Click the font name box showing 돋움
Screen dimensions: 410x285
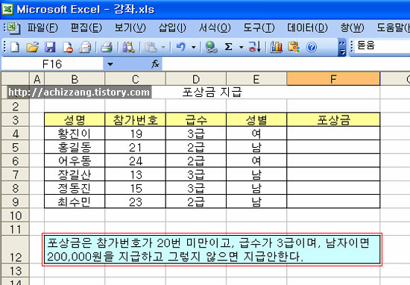(382, 46)
